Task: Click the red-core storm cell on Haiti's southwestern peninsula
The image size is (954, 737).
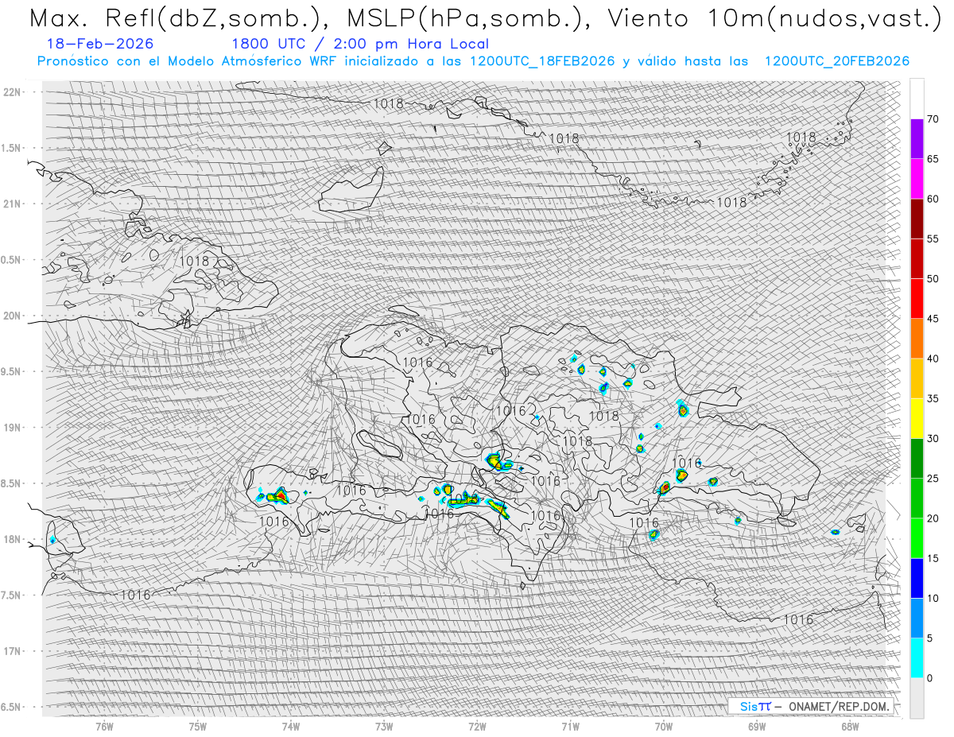Action: (x=278, y=496)
